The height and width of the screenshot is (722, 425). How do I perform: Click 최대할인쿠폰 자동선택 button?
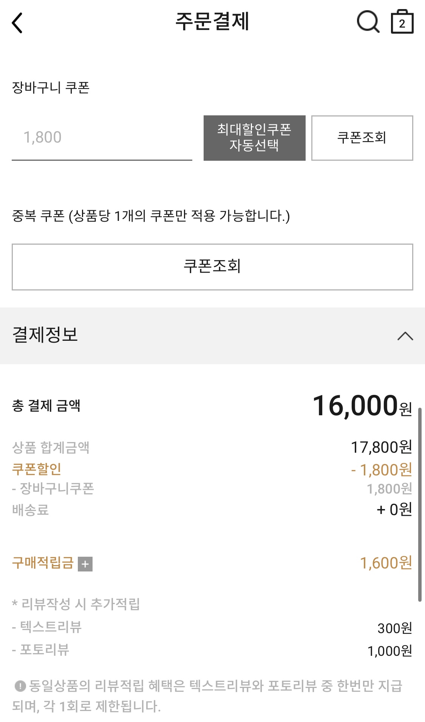click(x=255, y=138)
